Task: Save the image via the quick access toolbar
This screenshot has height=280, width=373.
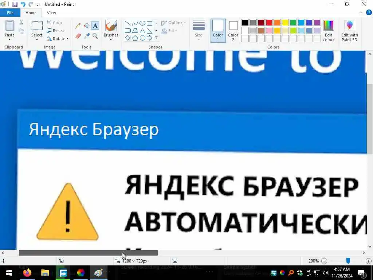Action: tap(15, 4)
